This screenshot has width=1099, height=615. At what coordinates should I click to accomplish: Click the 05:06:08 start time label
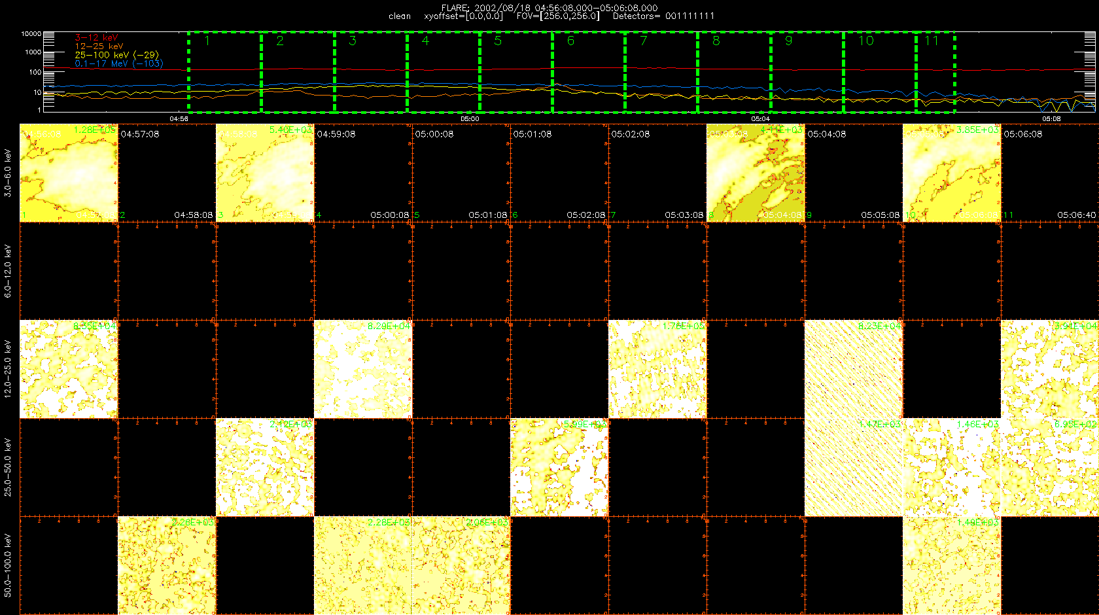point(1023,134)
